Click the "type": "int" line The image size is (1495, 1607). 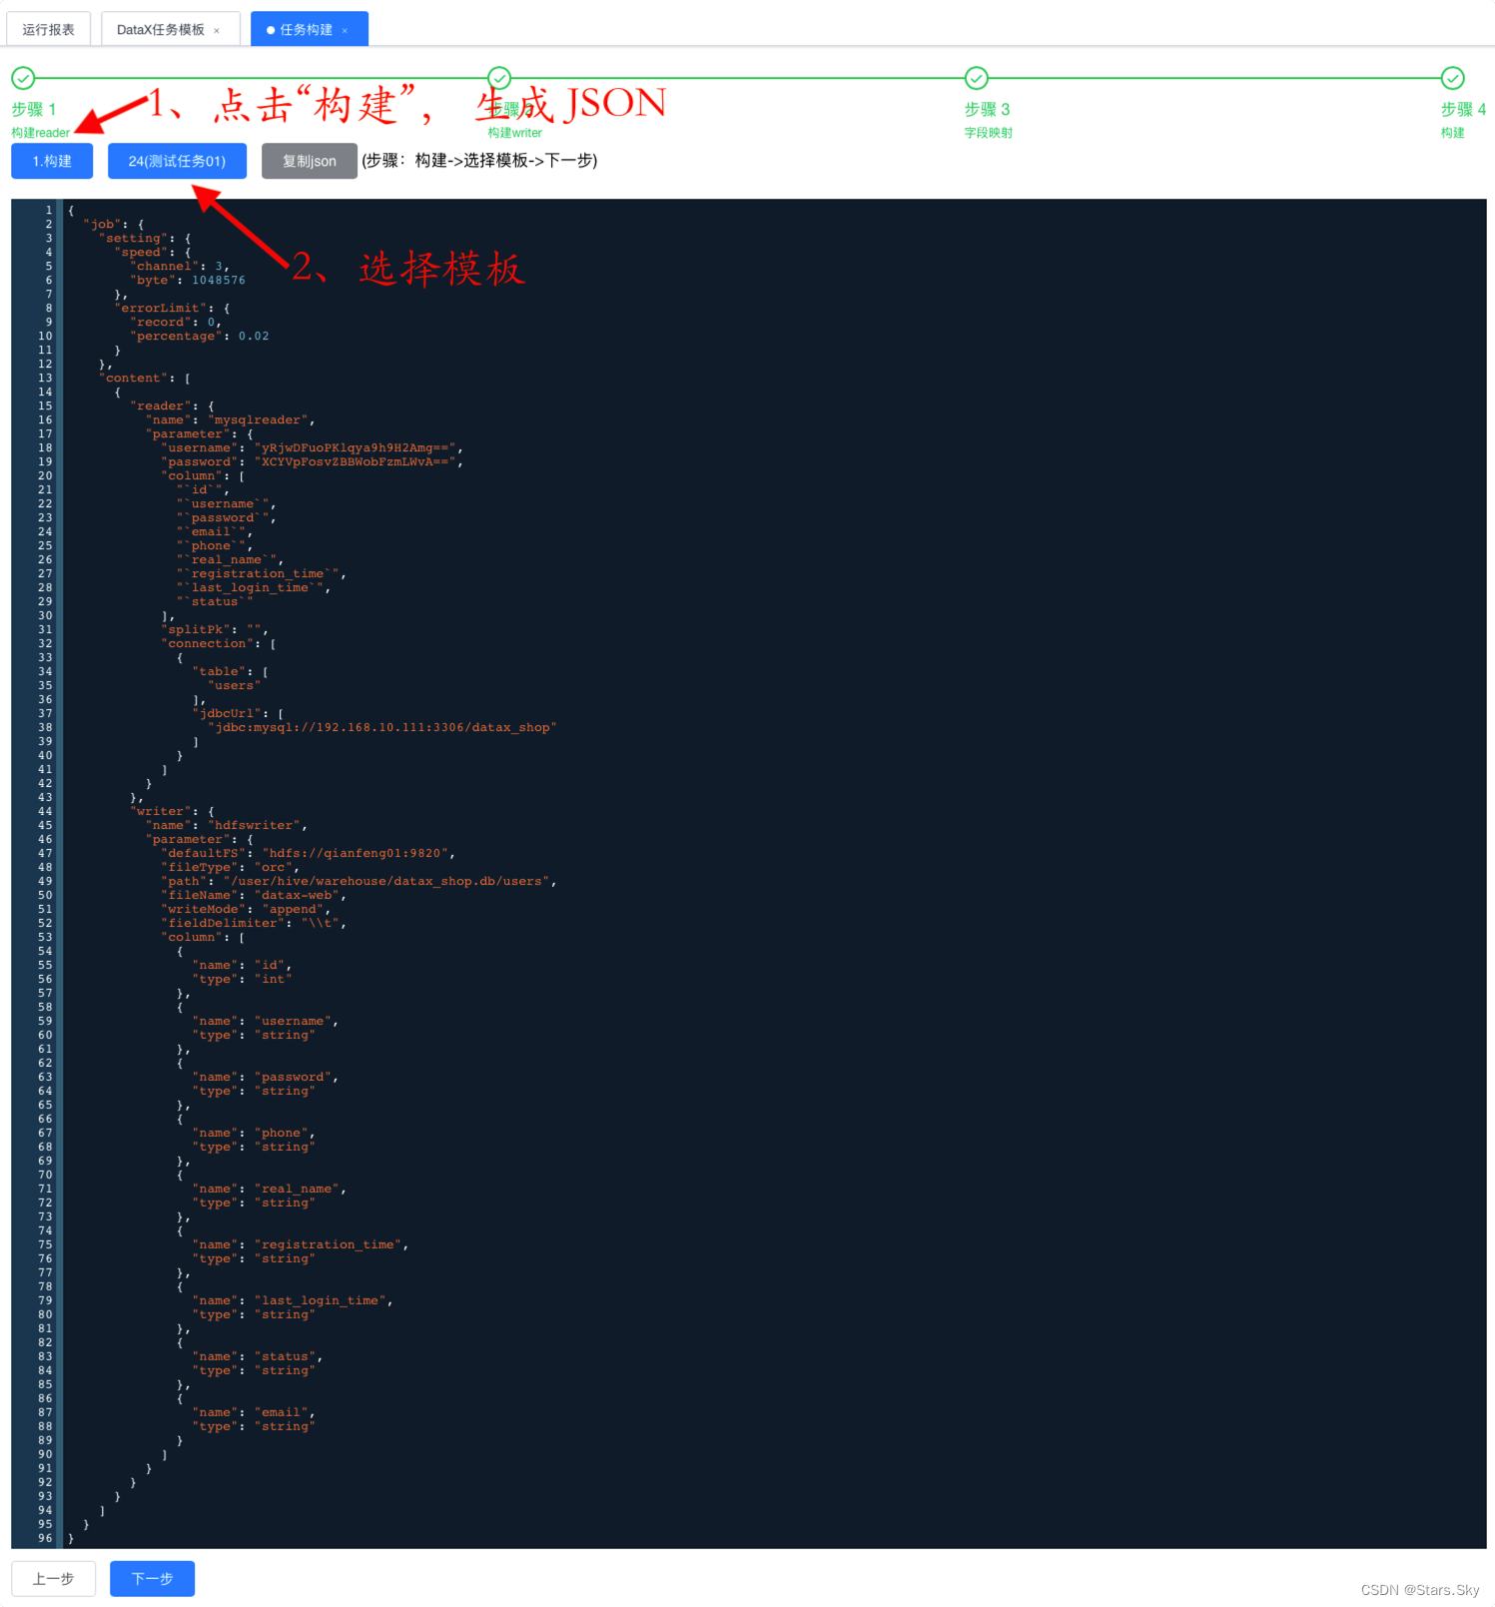coord(243,979)
